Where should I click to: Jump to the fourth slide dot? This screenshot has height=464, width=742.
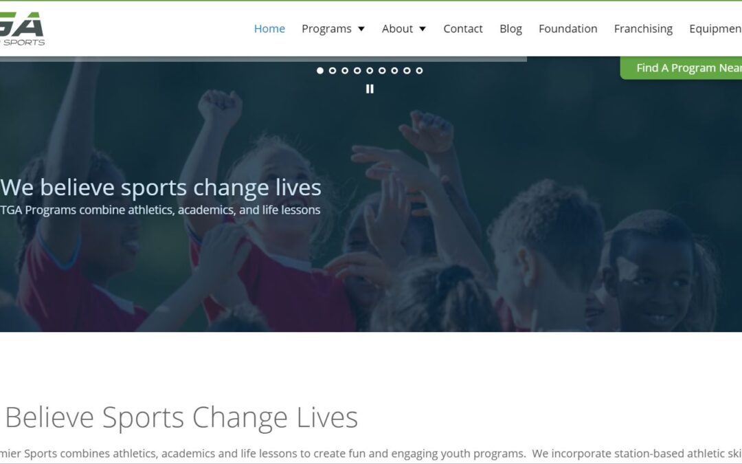click(357, 71)
